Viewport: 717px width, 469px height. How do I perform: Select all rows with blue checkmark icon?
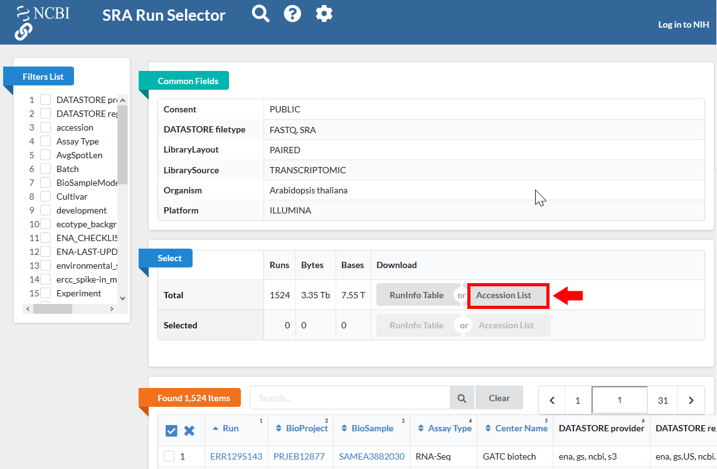pyautogui.click(x=171, y=431)
